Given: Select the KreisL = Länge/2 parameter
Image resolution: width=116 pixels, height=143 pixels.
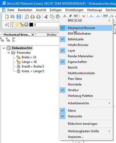Looking at the screenshot, I should 33,71.
